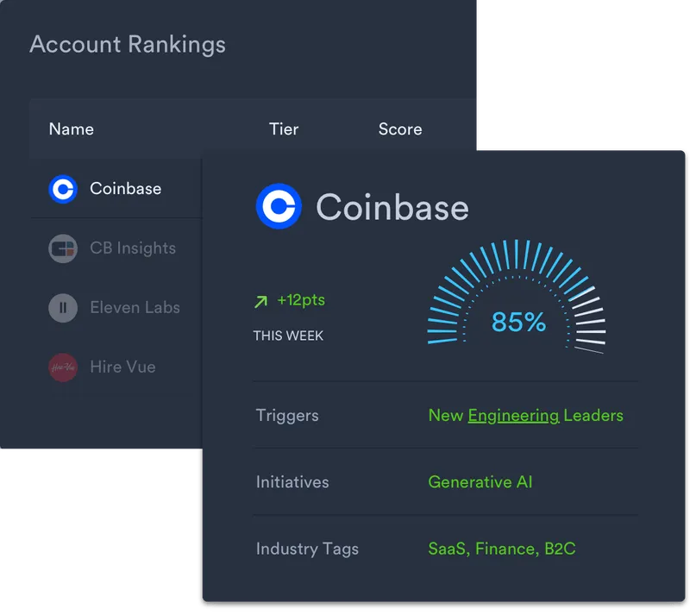This screenshot has width=690, height=615.
Task: Open the Hire Vue account entry
Action: [122, 367]
